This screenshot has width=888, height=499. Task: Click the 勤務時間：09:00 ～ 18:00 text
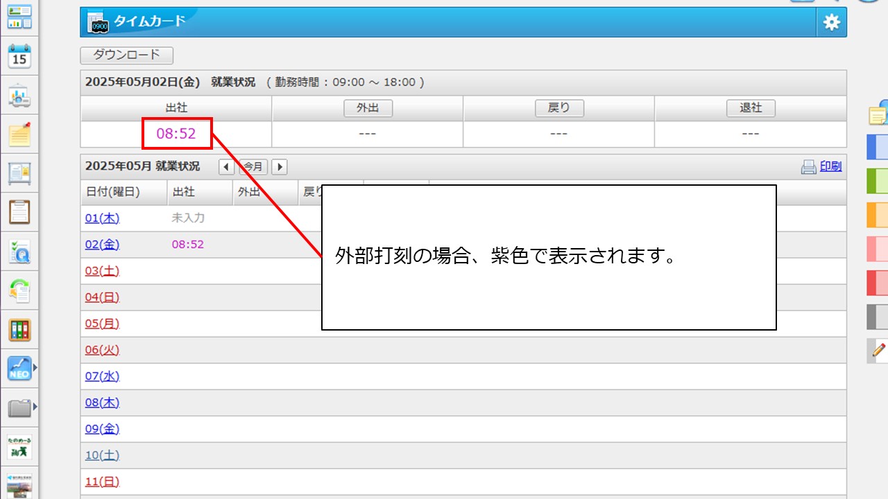click(x=345, y=82)
